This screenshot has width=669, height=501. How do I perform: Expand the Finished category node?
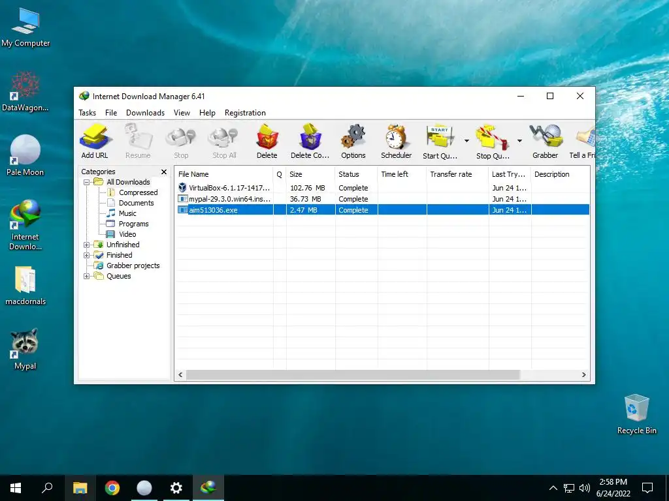pyautogui.click(x=86, y=255)
